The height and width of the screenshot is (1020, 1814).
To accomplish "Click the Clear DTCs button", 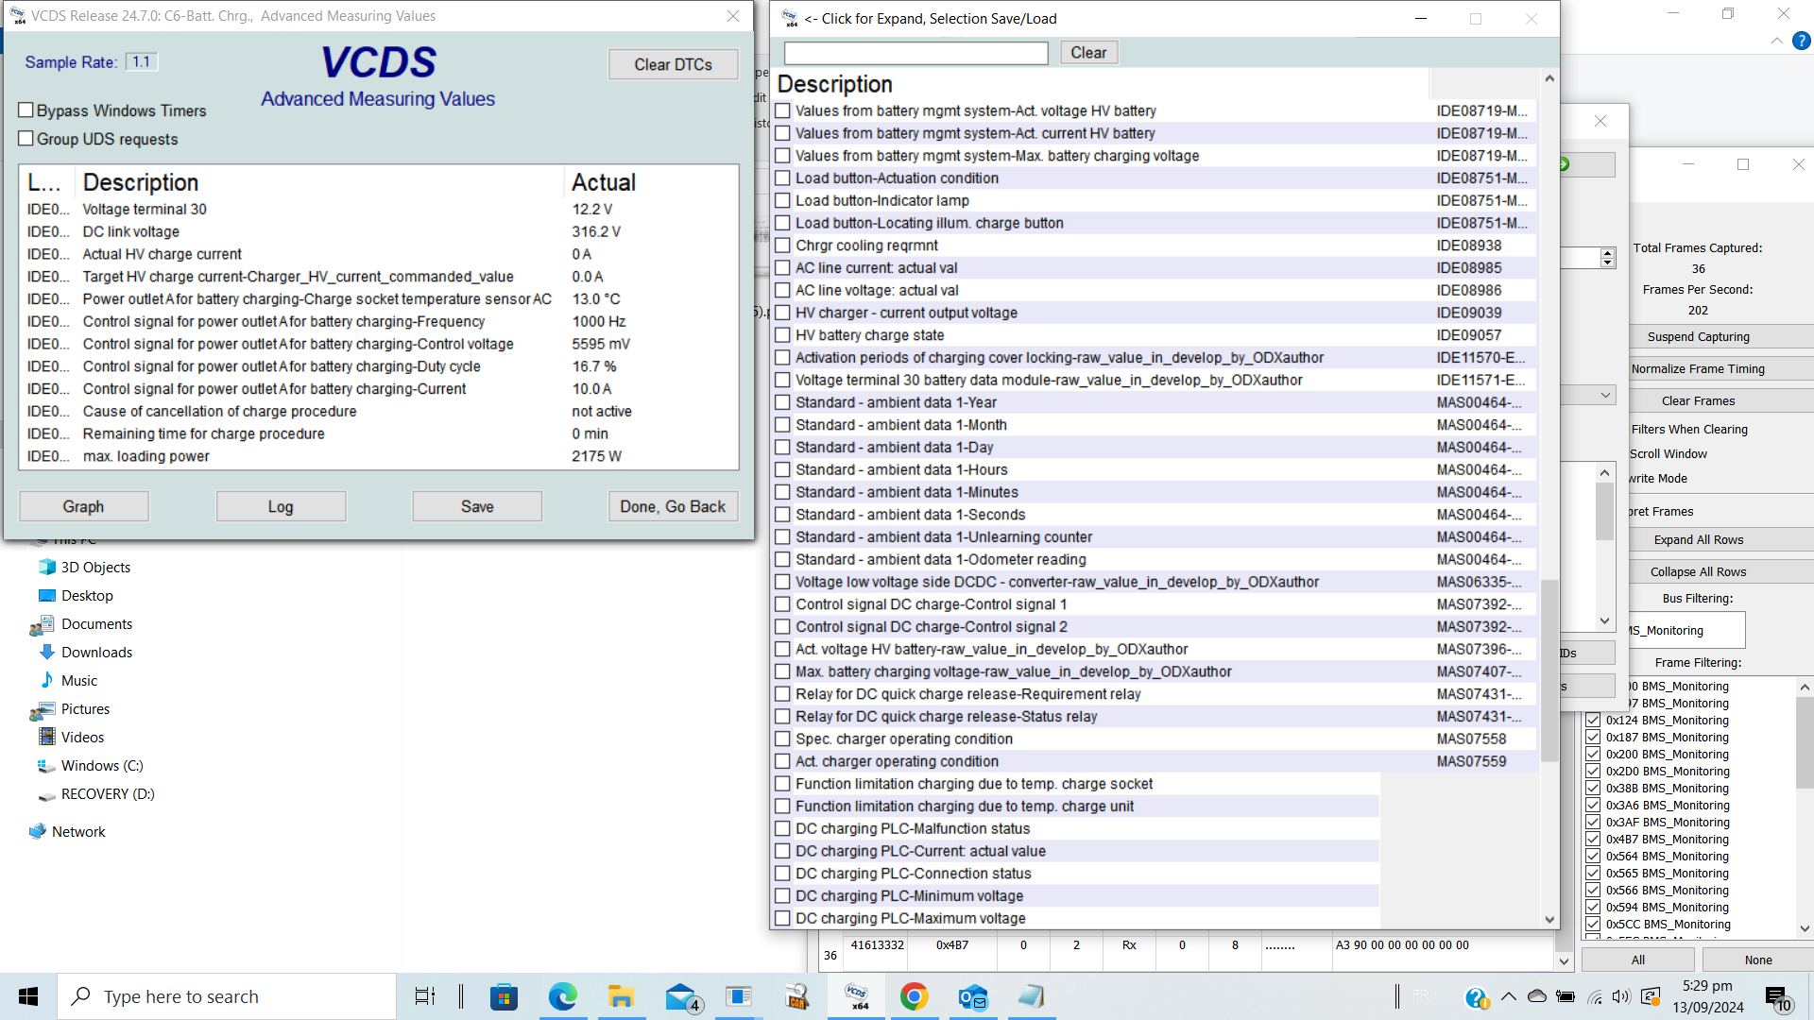I will point(673,64).
